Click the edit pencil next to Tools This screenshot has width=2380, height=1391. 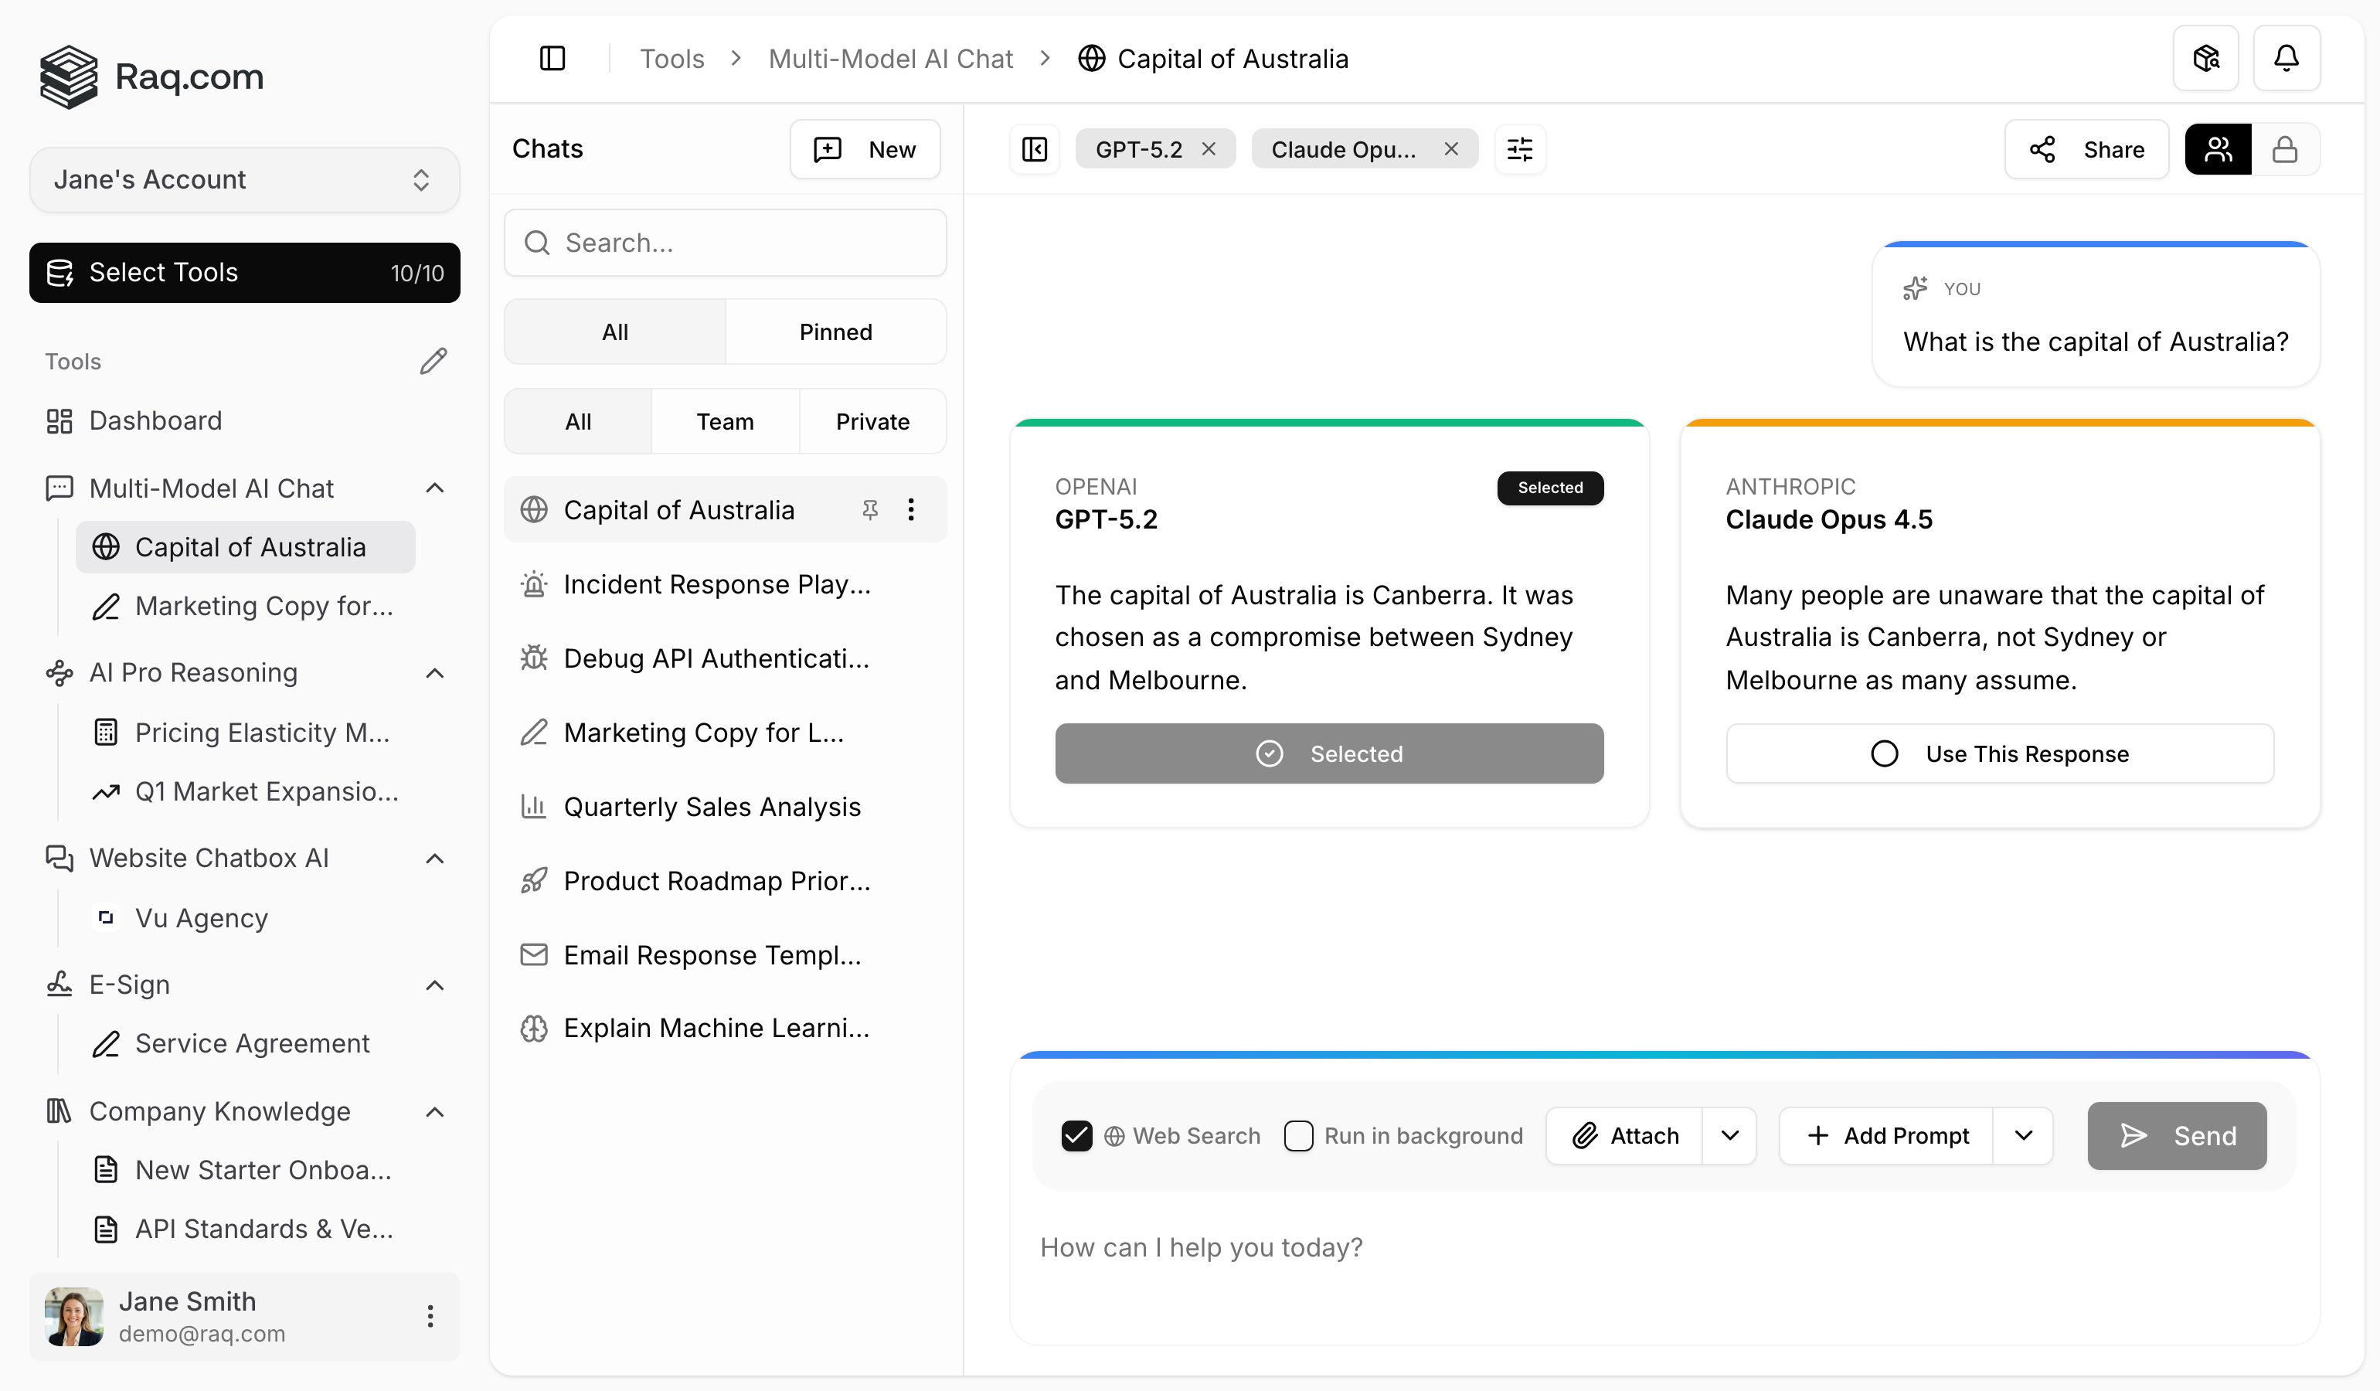pyautogui.click(x=433, y=361)
